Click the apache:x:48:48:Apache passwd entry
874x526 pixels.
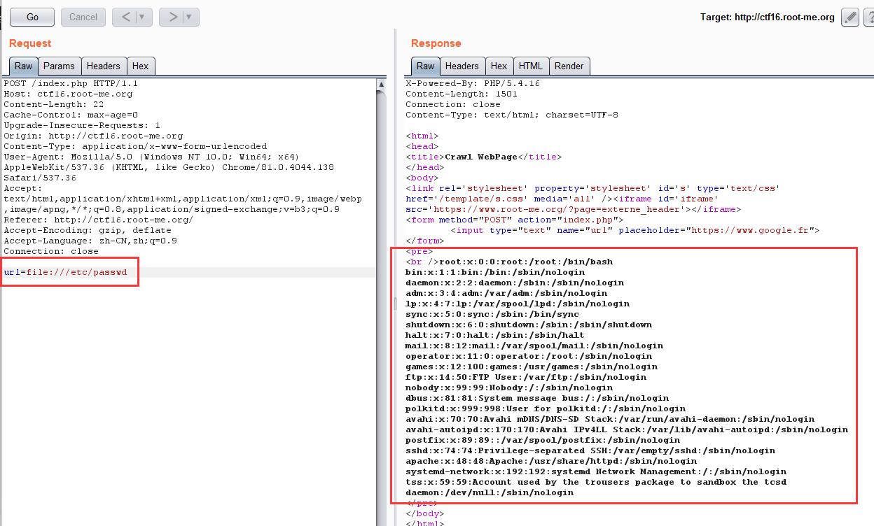(x=551, y=461)
